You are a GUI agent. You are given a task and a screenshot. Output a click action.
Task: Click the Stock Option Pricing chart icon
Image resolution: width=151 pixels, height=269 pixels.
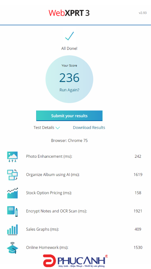tap(12, 193)
